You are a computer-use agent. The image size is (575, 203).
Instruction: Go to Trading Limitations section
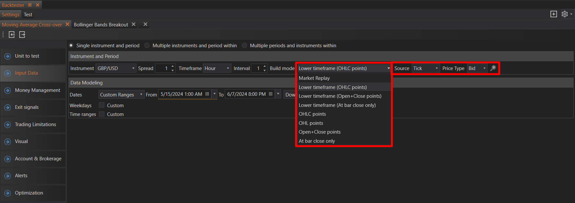coord(35,124)
